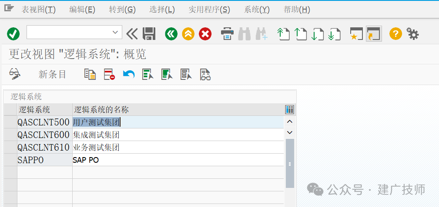Click the red Cancel icon
The image size is (439, 207).
(x=205, y=34)
